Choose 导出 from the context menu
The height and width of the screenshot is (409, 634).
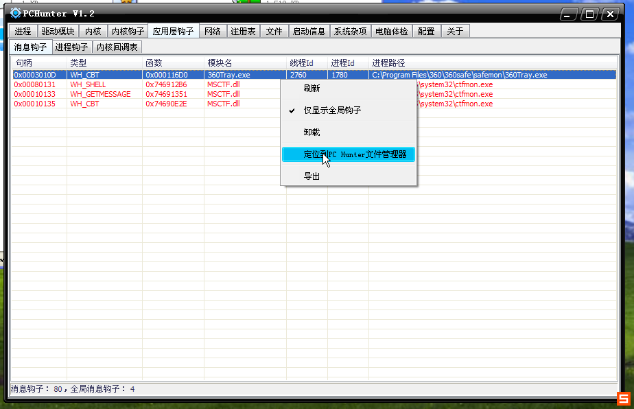(349, 176)
